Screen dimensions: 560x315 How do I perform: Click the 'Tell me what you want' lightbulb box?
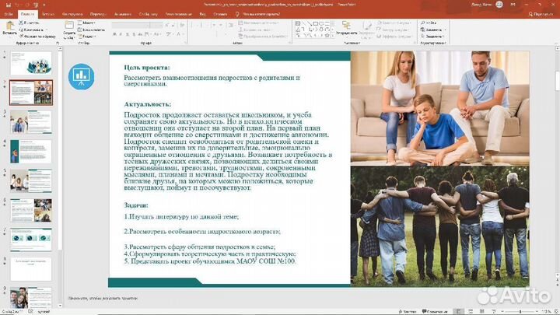click(257, 14)
